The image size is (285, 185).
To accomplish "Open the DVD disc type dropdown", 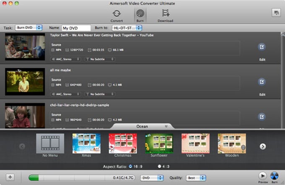I will coord(152,178).
